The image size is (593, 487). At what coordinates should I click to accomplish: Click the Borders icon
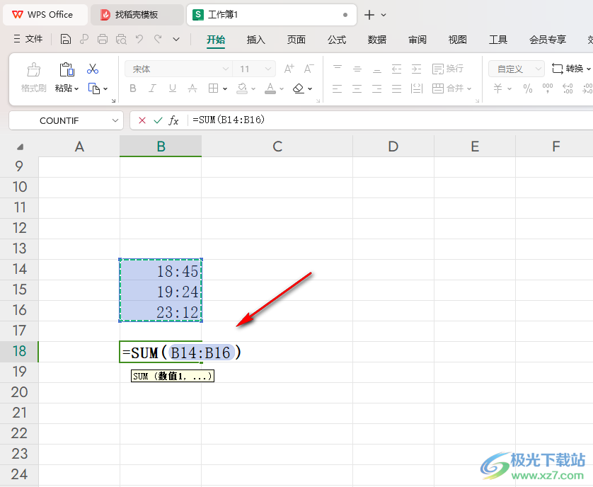213,88
